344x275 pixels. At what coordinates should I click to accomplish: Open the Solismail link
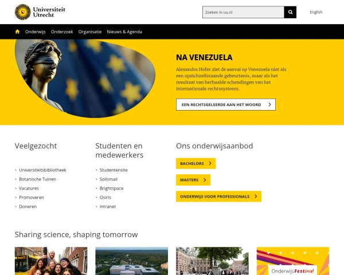108,179
